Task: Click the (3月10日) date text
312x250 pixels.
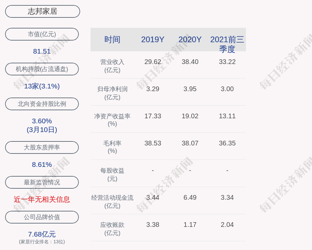Action: (42, 130)
